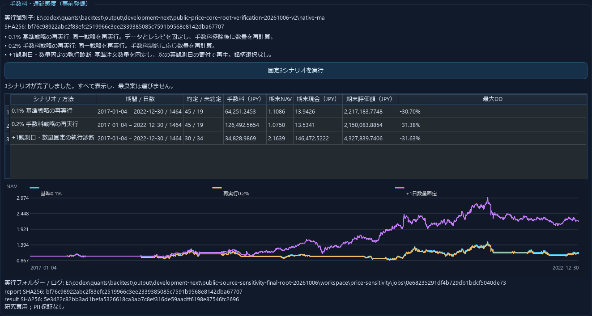Click cell +1観測日・数量固定の執行診断
The height and width of the screenshot is (316, 592).
53,138
